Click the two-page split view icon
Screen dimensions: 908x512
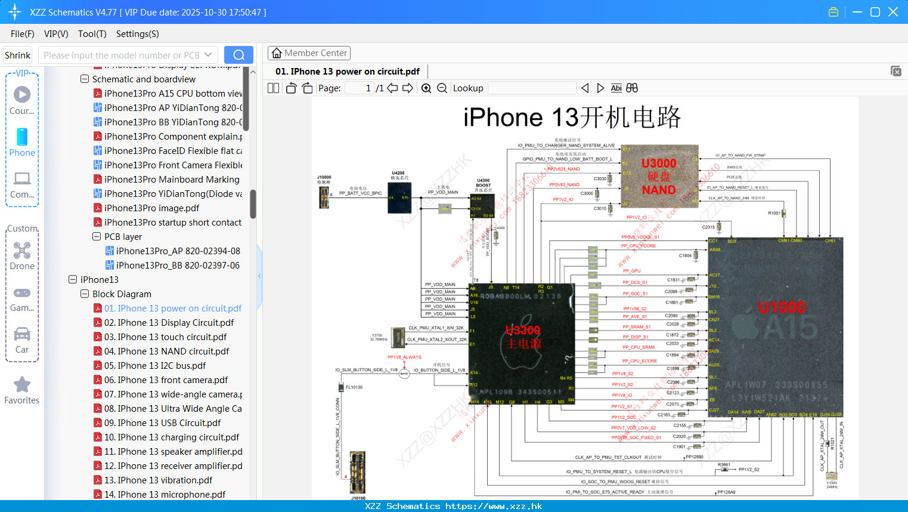273,88
